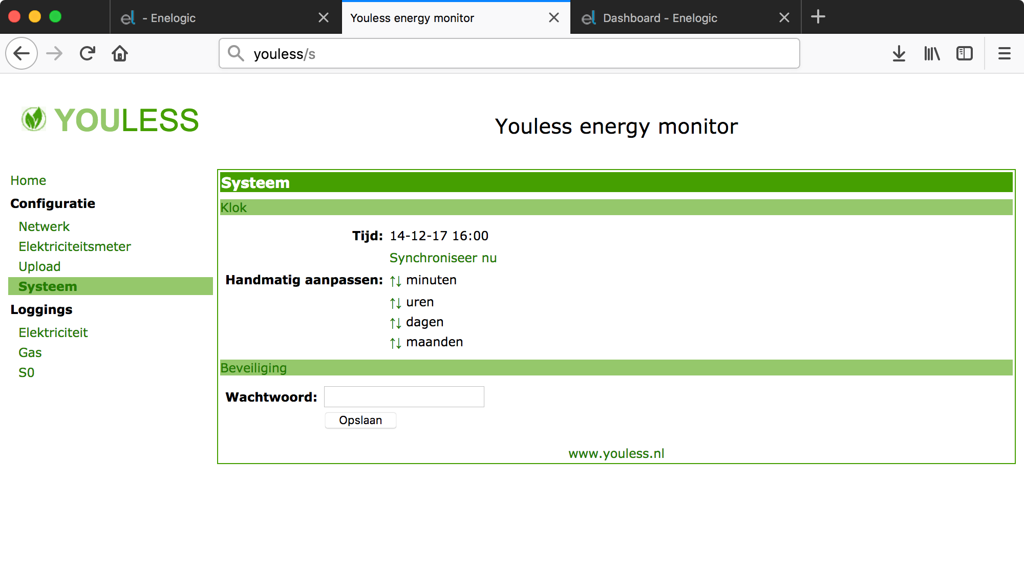Screen dimensions: 1024x586
Task: Click the macOS red close window button
Action: click(x=14, y=17)
